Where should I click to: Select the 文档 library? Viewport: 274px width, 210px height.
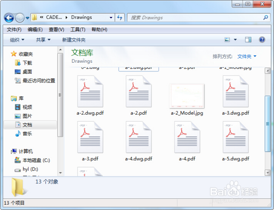point(30,125)
